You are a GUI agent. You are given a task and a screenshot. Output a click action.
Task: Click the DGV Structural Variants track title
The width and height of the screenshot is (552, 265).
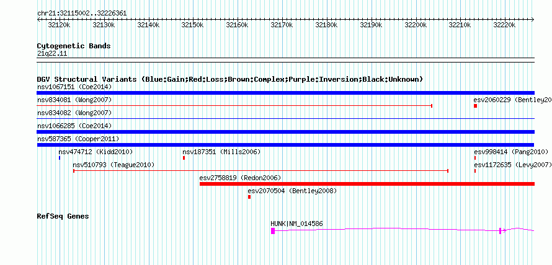click(x=230, y=79)
